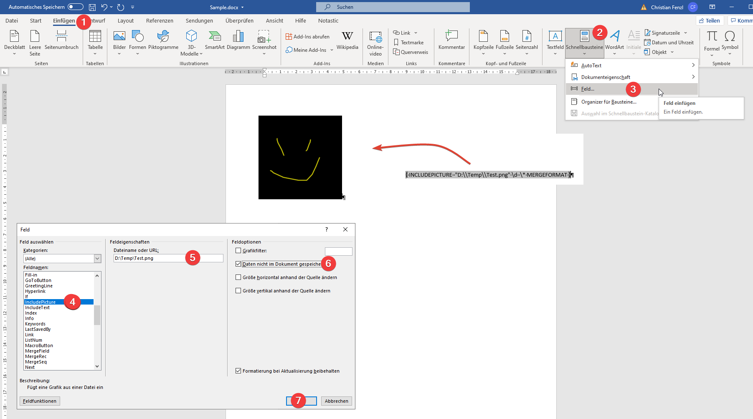Expand the Signaturzeile dropdown arrow
The image size is (753, 419).
click(x=685, y=33)
